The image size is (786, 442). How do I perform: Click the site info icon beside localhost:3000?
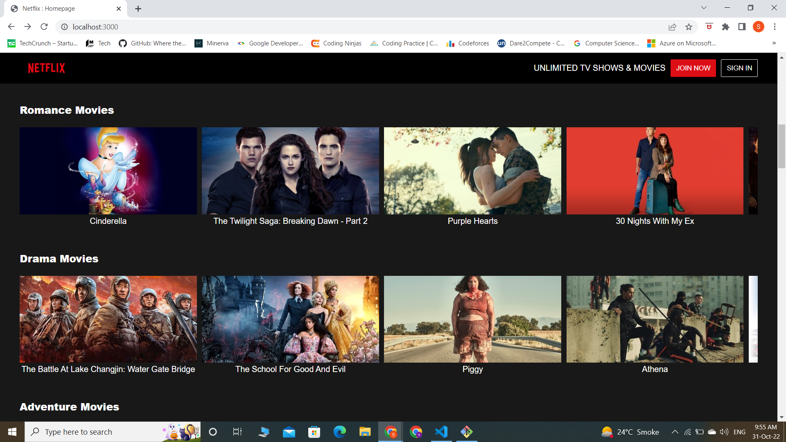64,27
